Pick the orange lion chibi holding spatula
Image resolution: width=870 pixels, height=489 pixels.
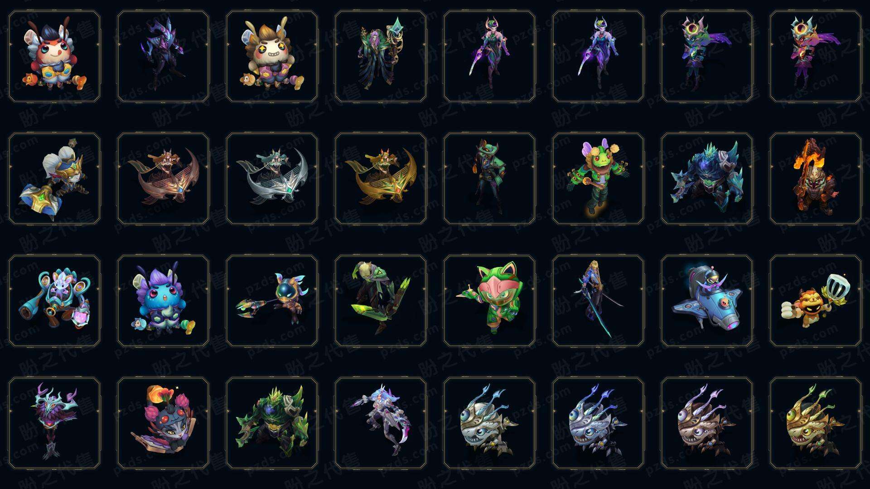816,301
